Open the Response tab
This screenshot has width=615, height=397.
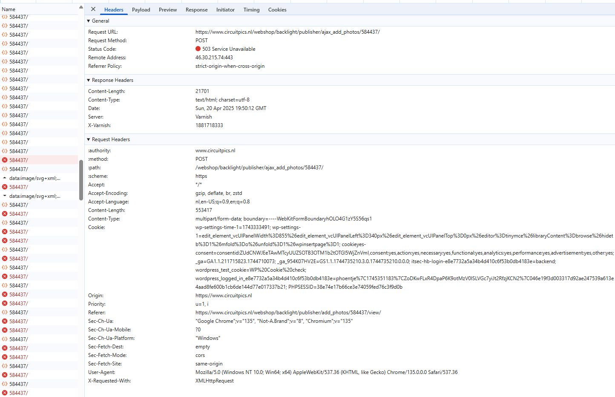click(x=196, y=10)
